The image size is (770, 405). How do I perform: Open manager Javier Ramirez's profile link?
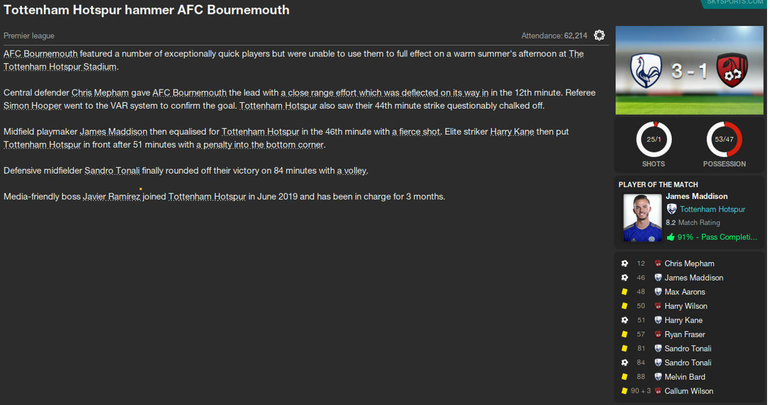(x=111, y=196)
